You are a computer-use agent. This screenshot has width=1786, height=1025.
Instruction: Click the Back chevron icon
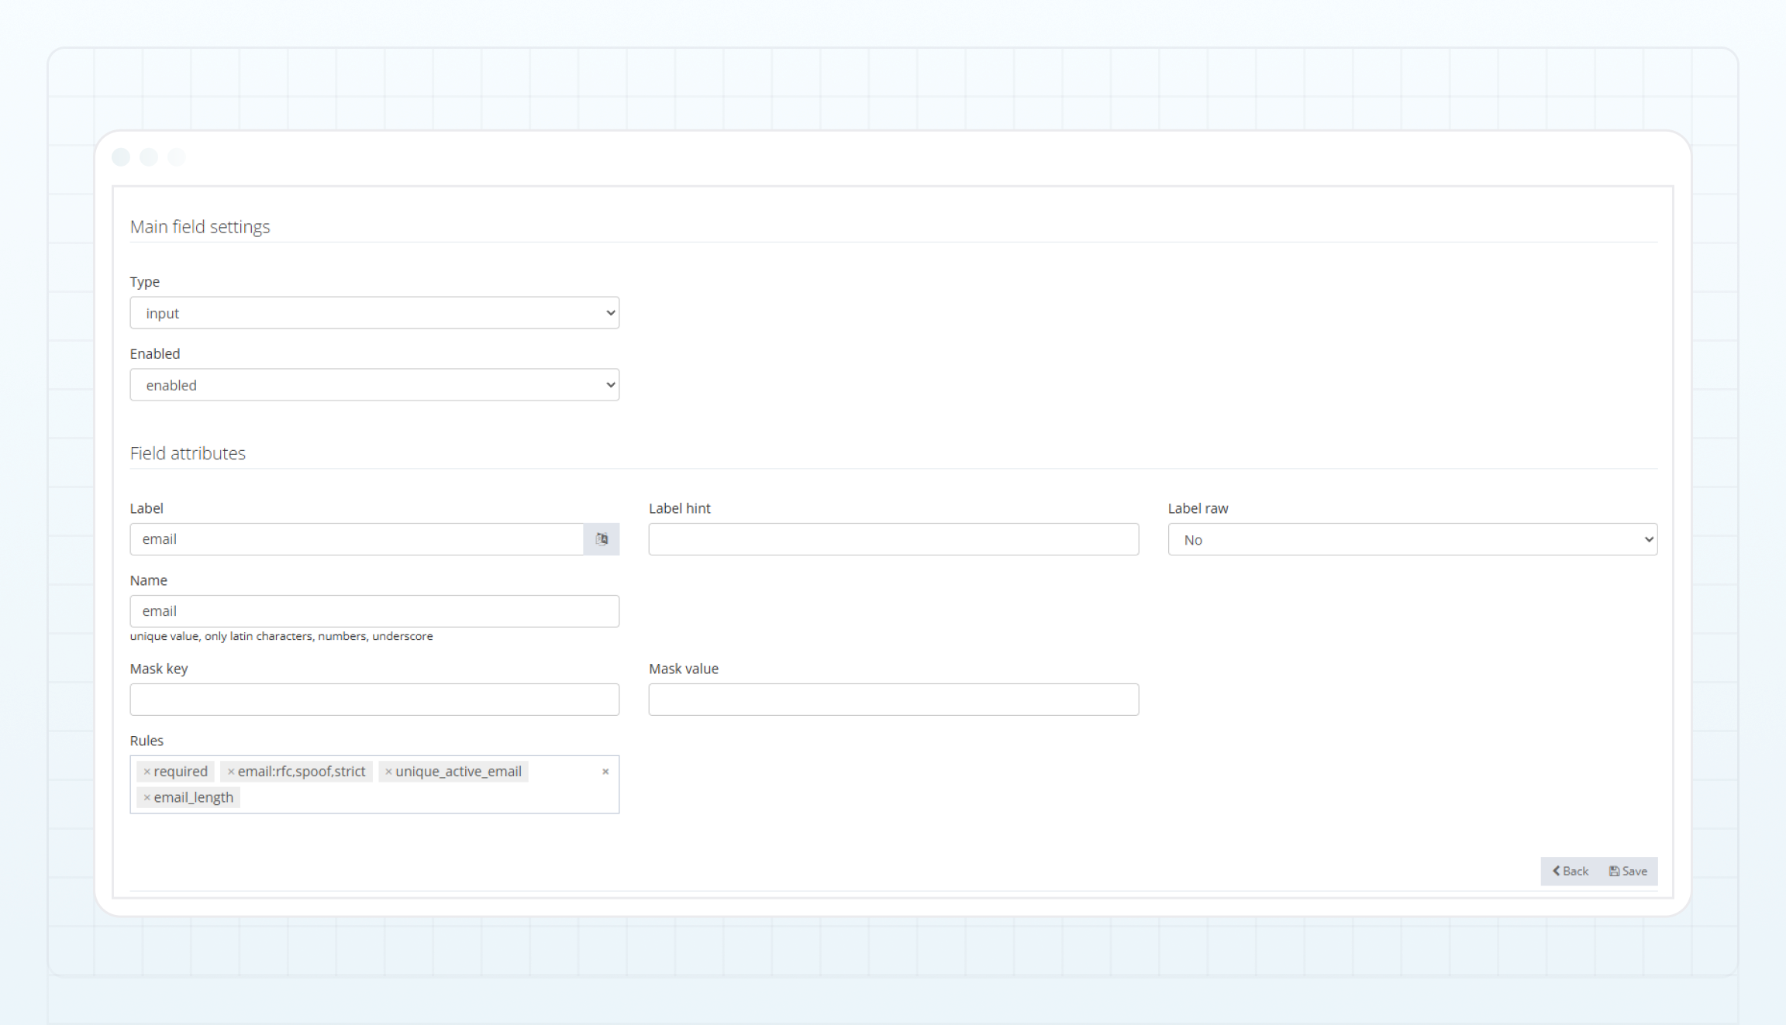(1555, 871)
